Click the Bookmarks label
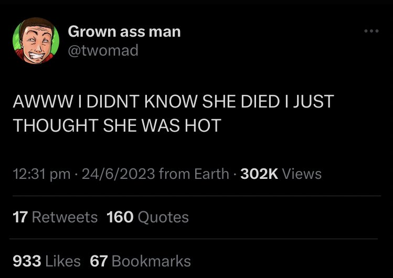Viewport: 393px width, 278px height. (151, 261)
